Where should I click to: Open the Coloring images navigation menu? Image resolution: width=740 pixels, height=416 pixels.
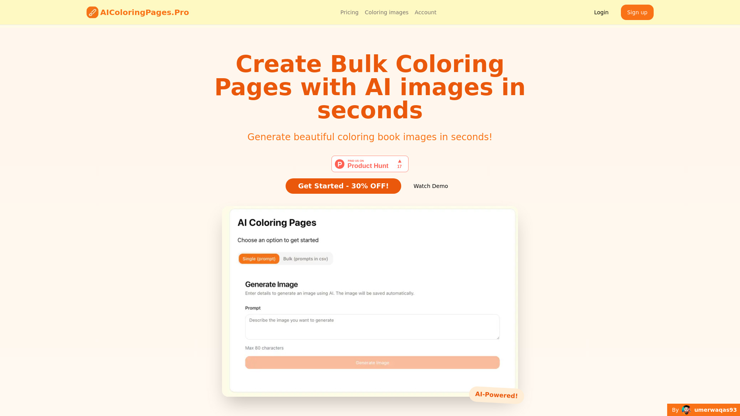386,12
